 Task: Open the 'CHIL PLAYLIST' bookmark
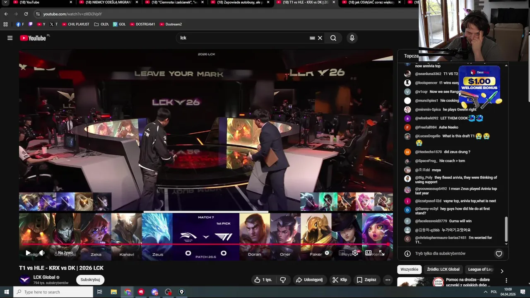point(75,24)
